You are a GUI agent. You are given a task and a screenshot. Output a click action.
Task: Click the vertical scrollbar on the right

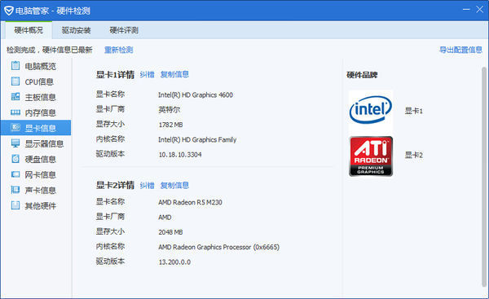click(x=484, y=176)
